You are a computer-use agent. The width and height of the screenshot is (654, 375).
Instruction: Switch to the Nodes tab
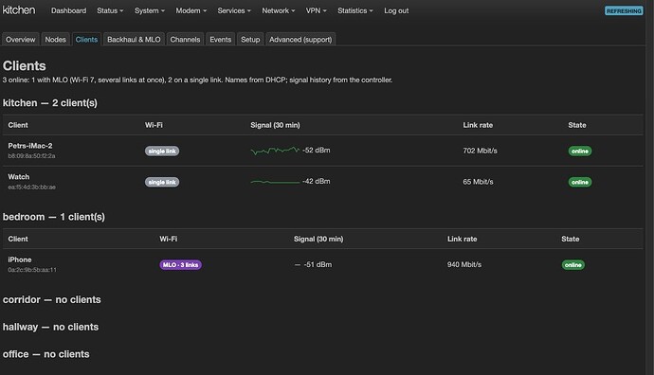[56, 40]
